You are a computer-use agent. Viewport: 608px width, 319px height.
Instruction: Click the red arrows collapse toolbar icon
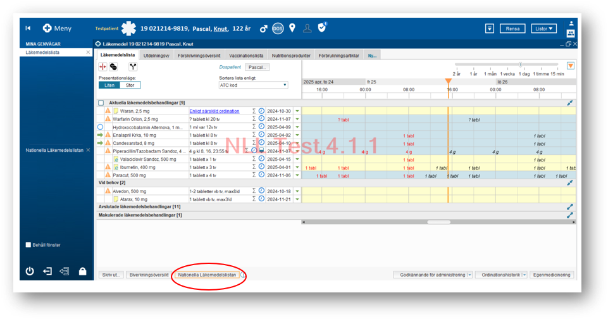(x=103, y=66)
